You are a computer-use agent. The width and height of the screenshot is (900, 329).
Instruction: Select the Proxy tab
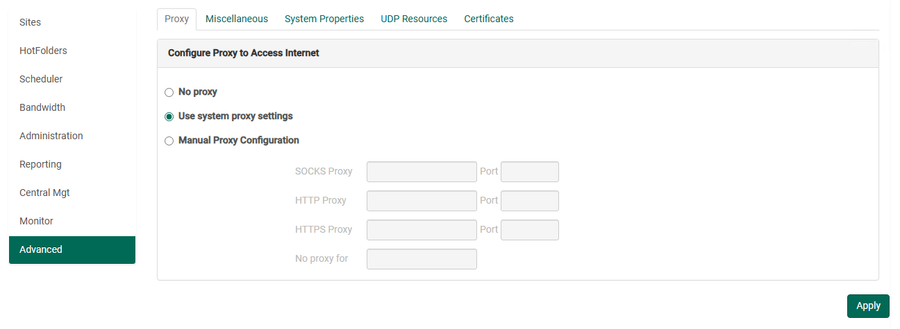(176, 19)
